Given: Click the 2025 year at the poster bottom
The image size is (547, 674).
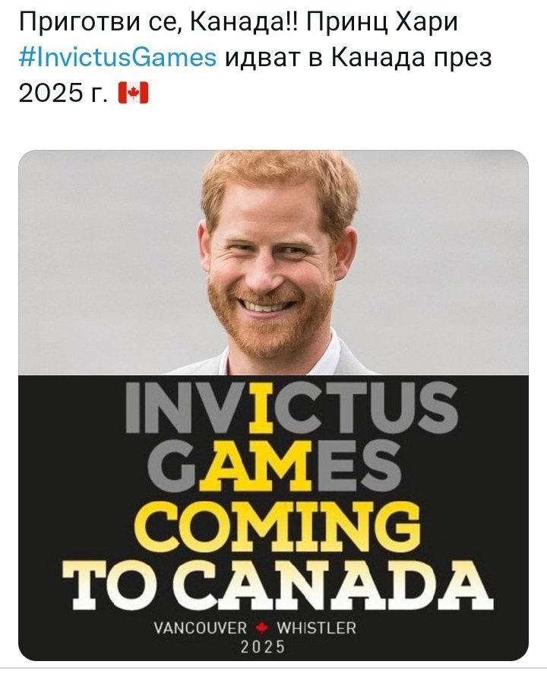Looking at the screenshot, I should point(262,648).
